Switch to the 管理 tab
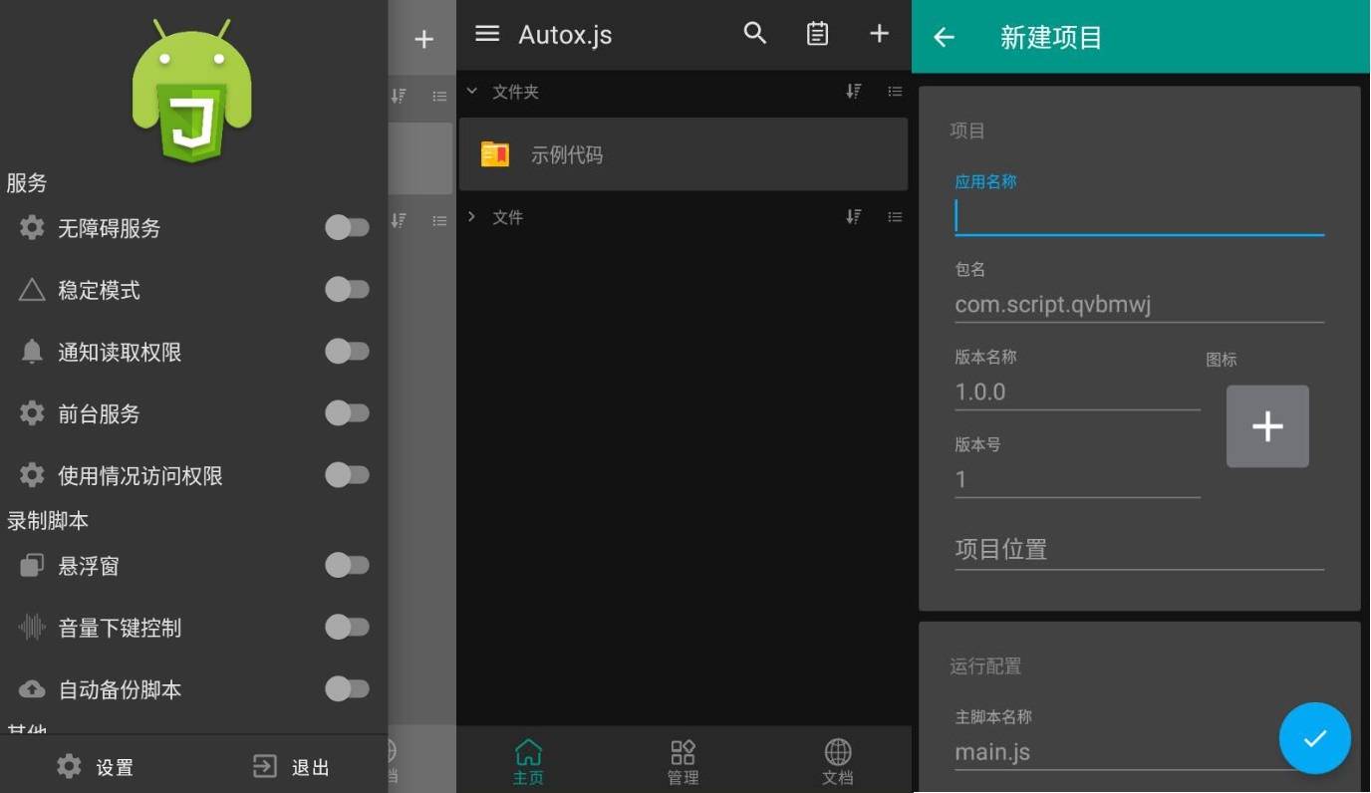 [x=683, y=762]
